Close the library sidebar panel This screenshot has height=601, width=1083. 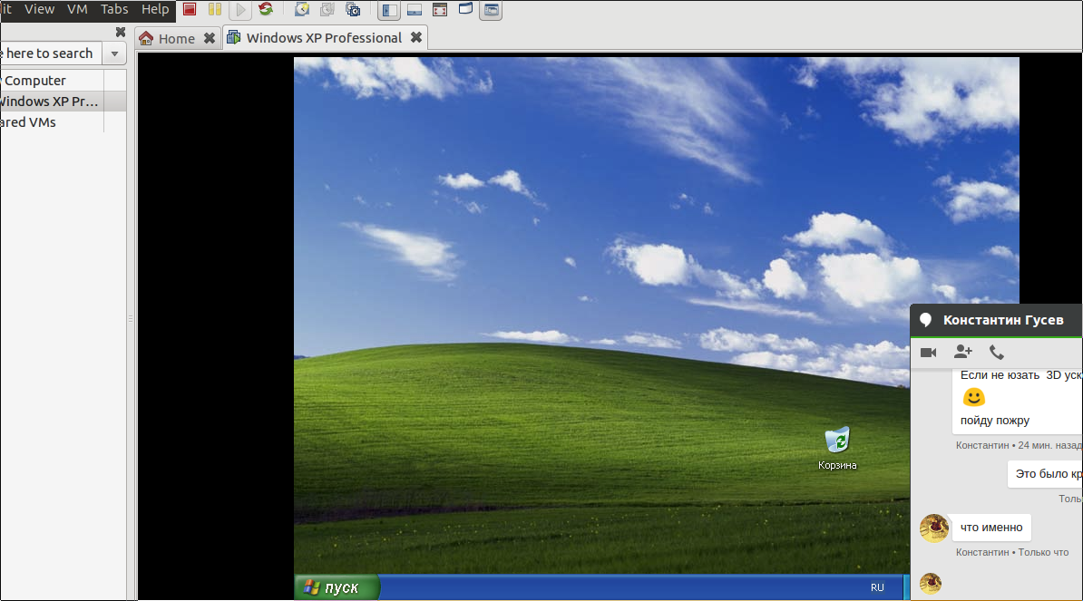tap(120, 32)
